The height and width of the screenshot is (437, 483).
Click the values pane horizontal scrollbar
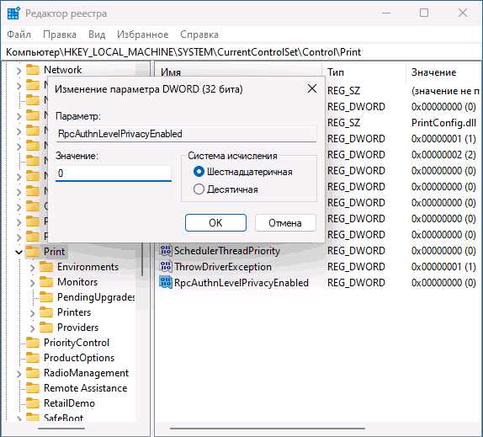click(267, 428)
